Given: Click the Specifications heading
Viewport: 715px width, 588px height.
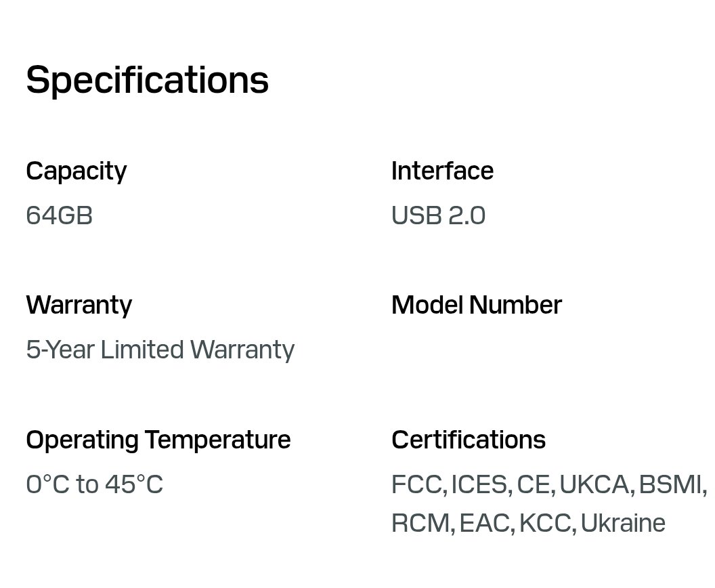Looking at the screenshot, I should pos(147,80).
